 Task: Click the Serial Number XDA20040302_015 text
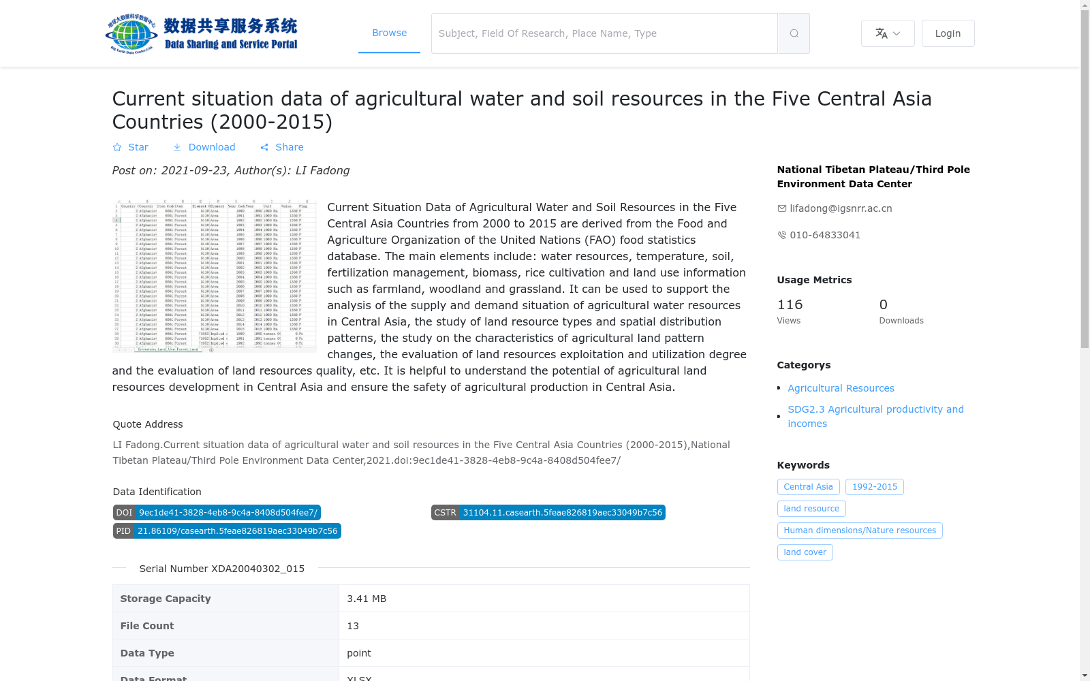(221, 569)
